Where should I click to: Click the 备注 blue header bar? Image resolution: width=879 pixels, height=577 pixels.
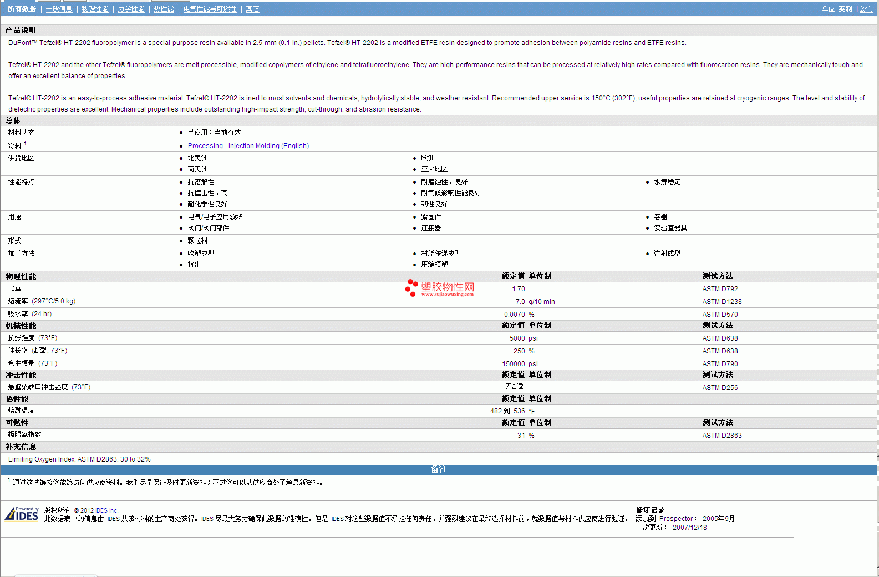[x=439, y=469]
